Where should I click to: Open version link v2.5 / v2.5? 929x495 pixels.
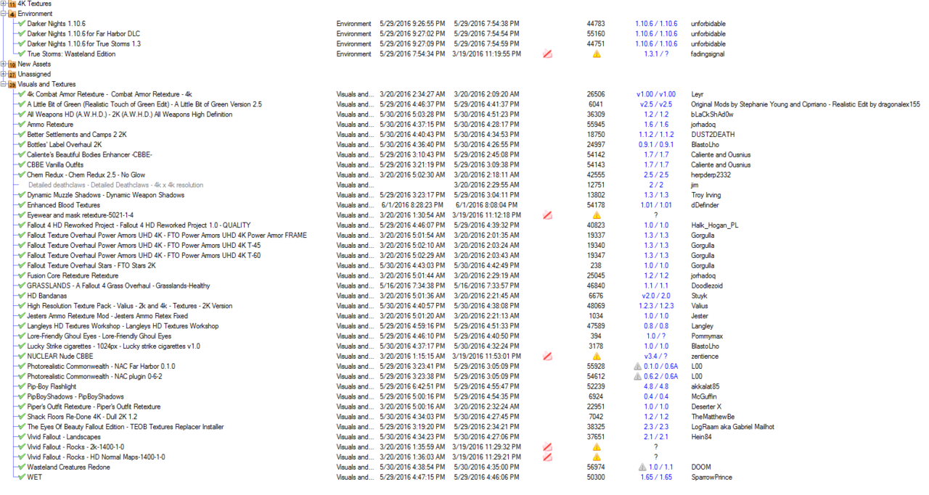coord(656,104)
